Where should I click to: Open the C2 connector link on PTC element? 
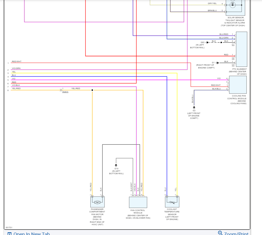tap(233, 58)
